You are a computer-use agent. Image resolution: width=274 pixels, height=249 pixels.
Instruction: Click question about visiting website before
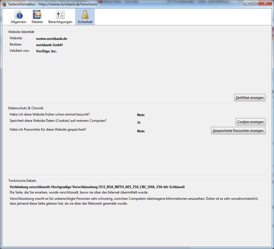pos(50,114)
